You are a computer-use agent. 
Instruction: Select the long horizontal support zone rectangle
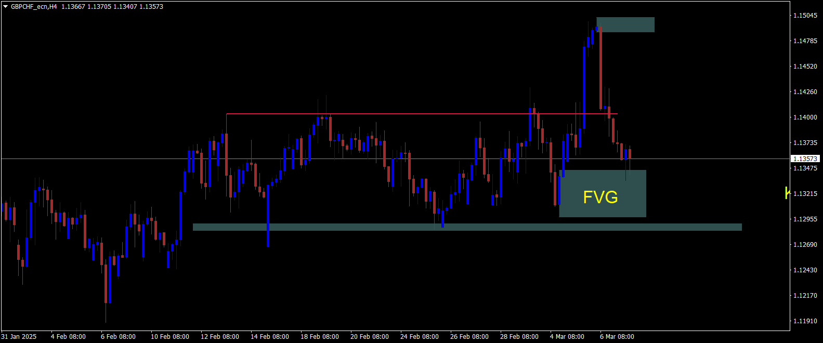coord(467,227)
